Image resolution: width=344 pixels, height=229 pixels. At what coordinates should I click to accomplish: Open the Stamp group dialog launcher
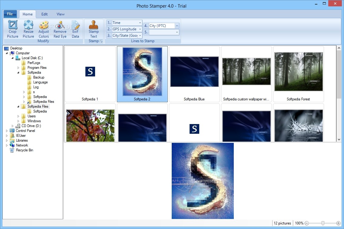[x=101, y=41]
